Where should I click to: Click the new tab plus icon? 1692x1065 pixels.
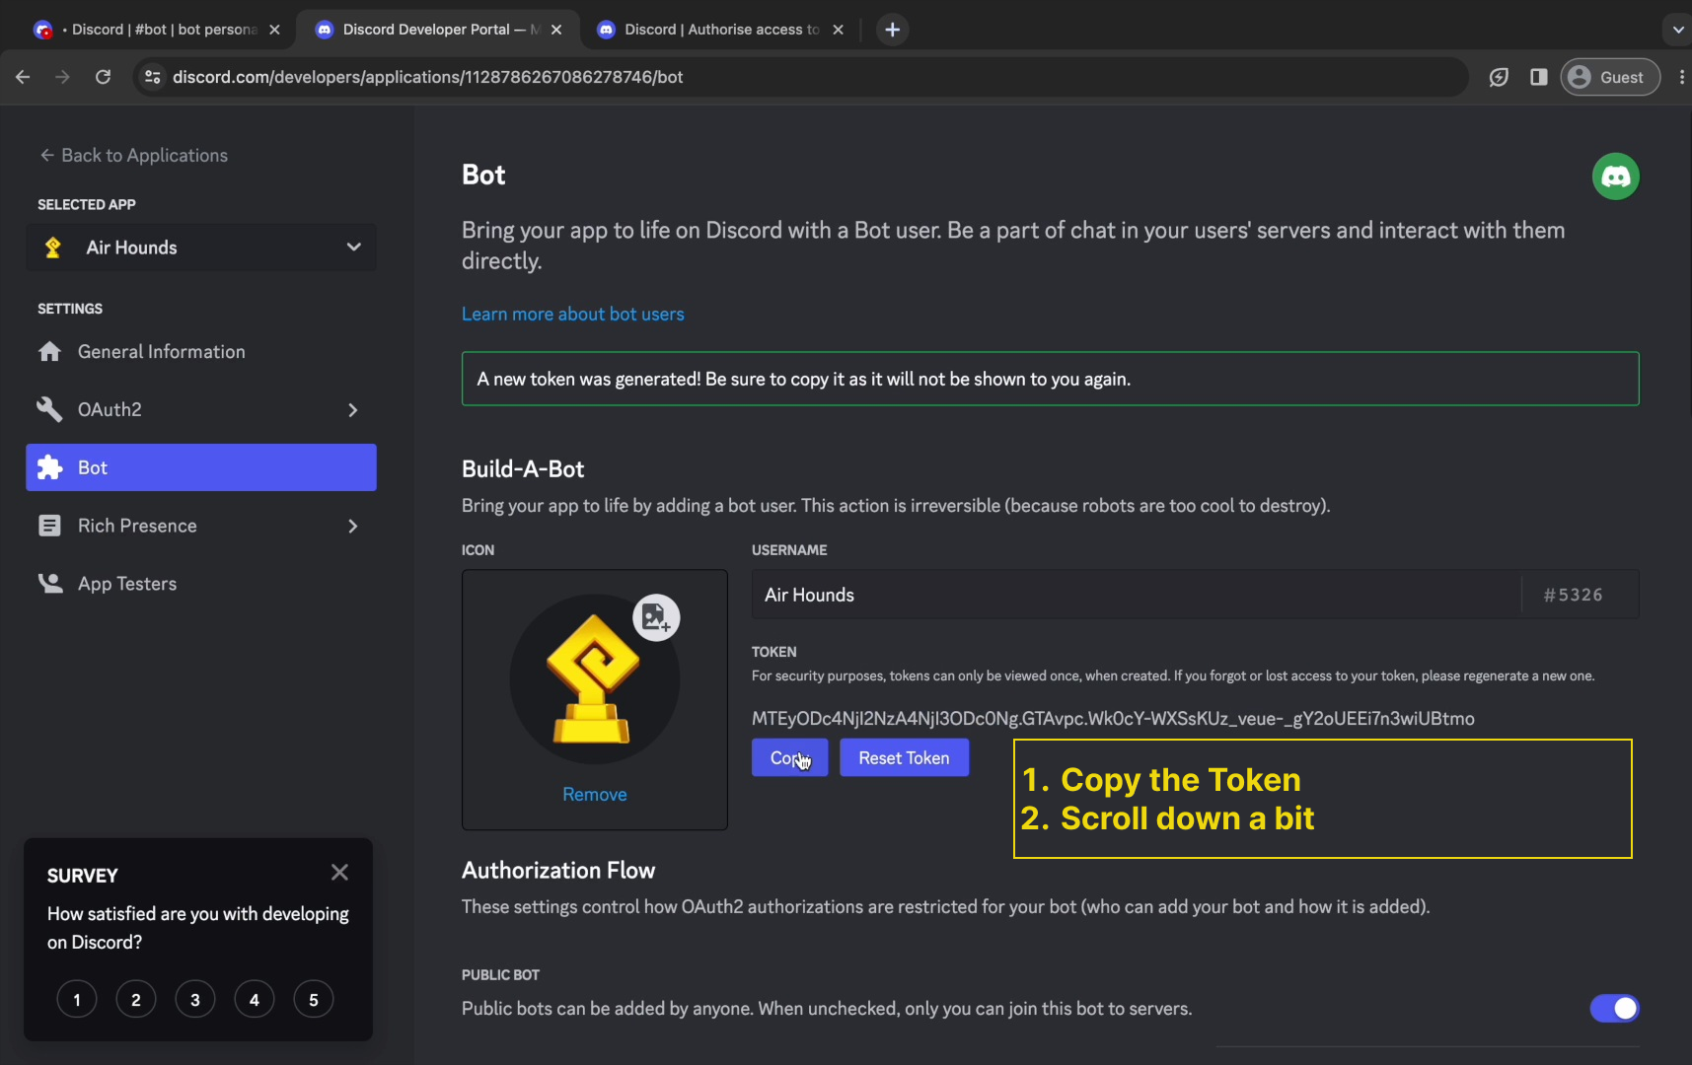point(892,30)
